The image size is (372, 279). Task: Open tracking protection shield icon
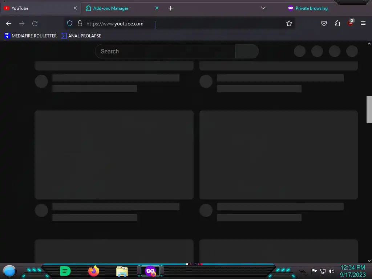pyautogui.click(x=69, y=23)
